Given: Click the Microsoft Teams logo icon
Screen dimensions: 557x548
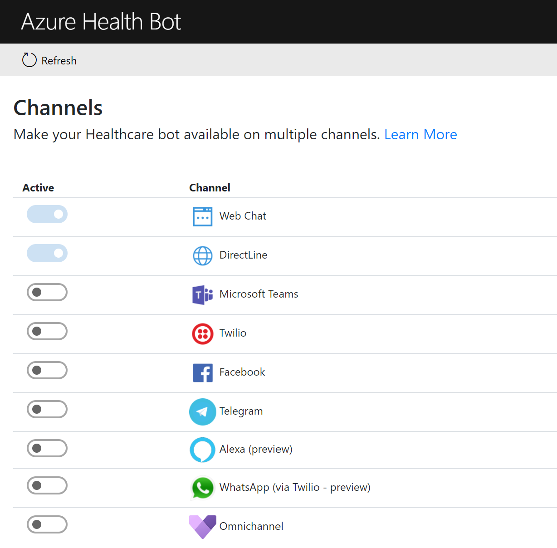Looking at the screenshot, I should 202,295.
